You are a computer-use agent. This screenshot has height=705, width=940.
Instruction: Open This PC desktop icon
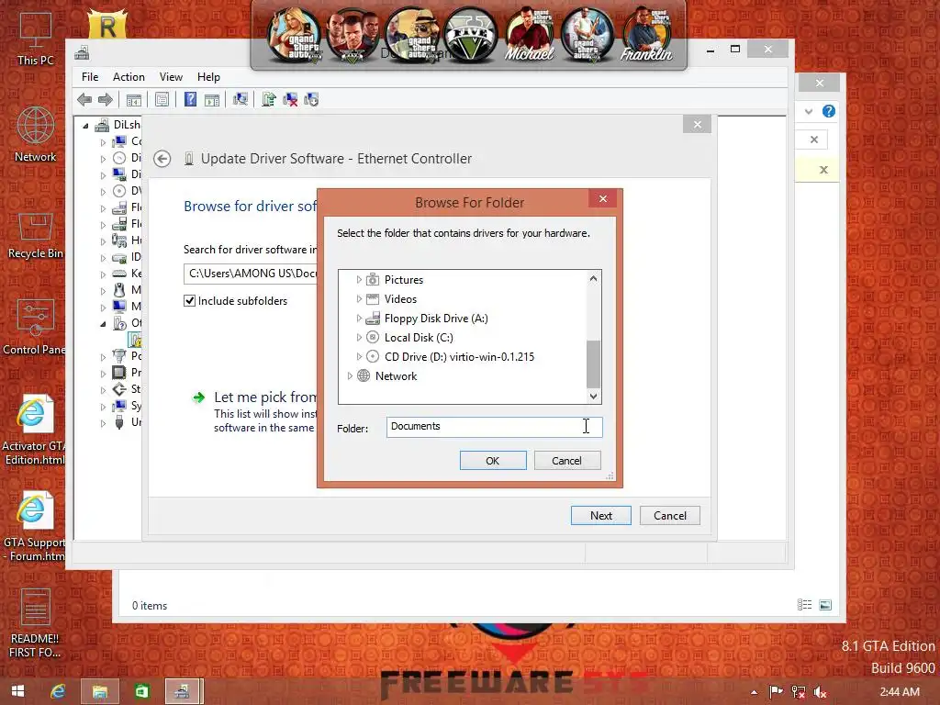pyautogui.click(x=36, y=39)
